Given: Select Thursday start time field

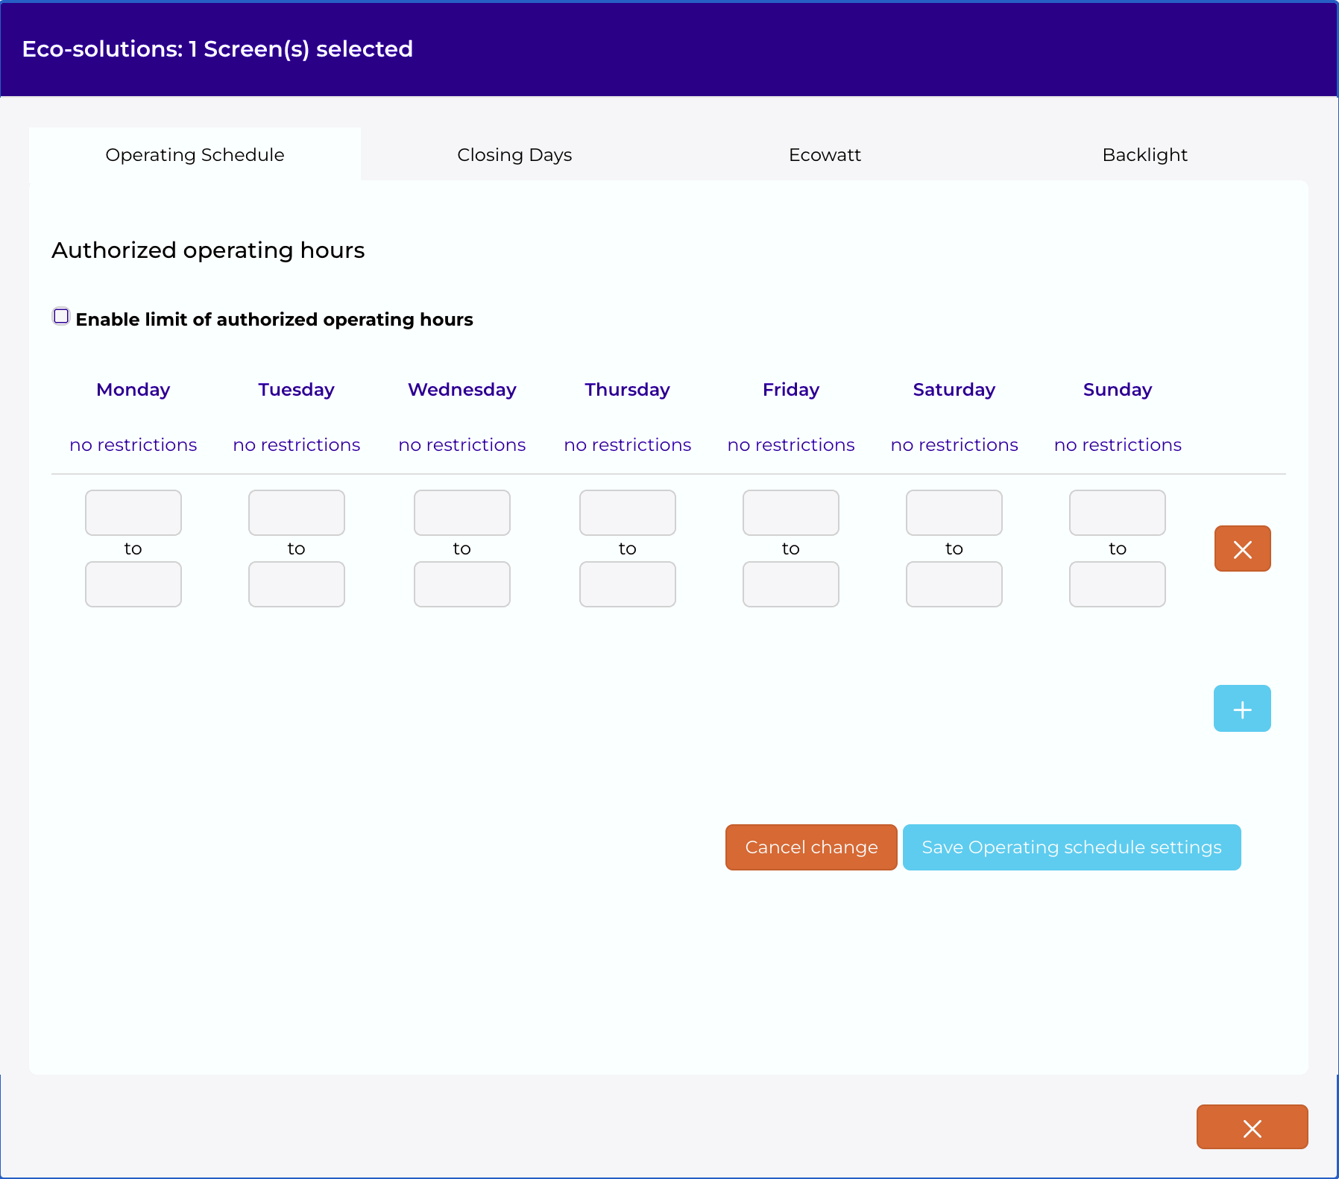Looking at the screenshot, I should click(x=628, y=513).
